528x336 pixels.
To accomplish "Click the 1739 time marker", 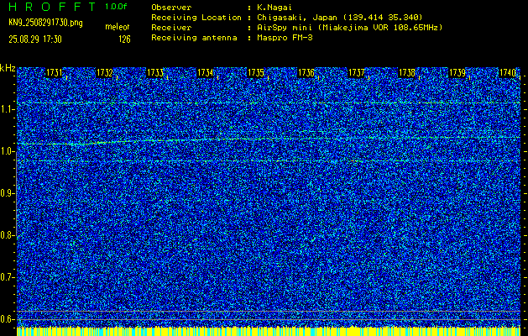I will pos(457,73).
